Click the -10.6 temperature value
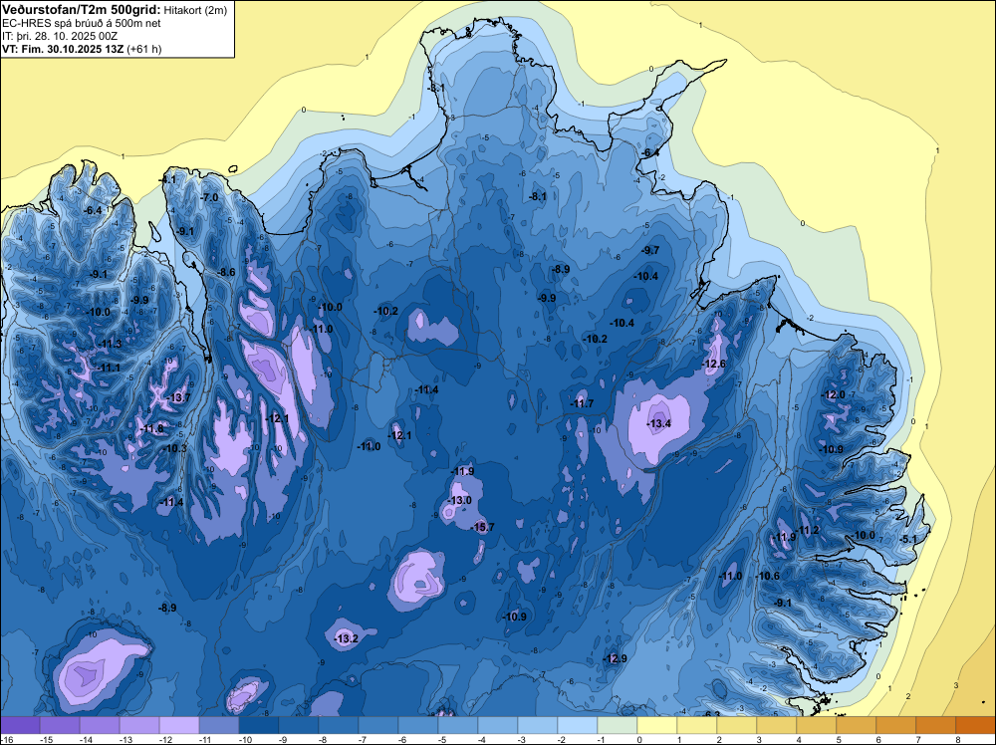This screenshot has width=996, height=745. tap(767, 576)
